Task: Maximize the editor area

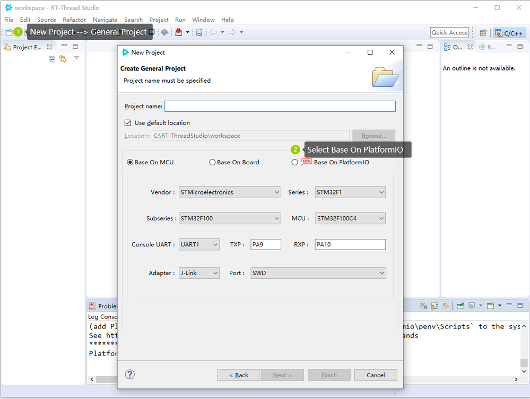Action: pos(430,46)
